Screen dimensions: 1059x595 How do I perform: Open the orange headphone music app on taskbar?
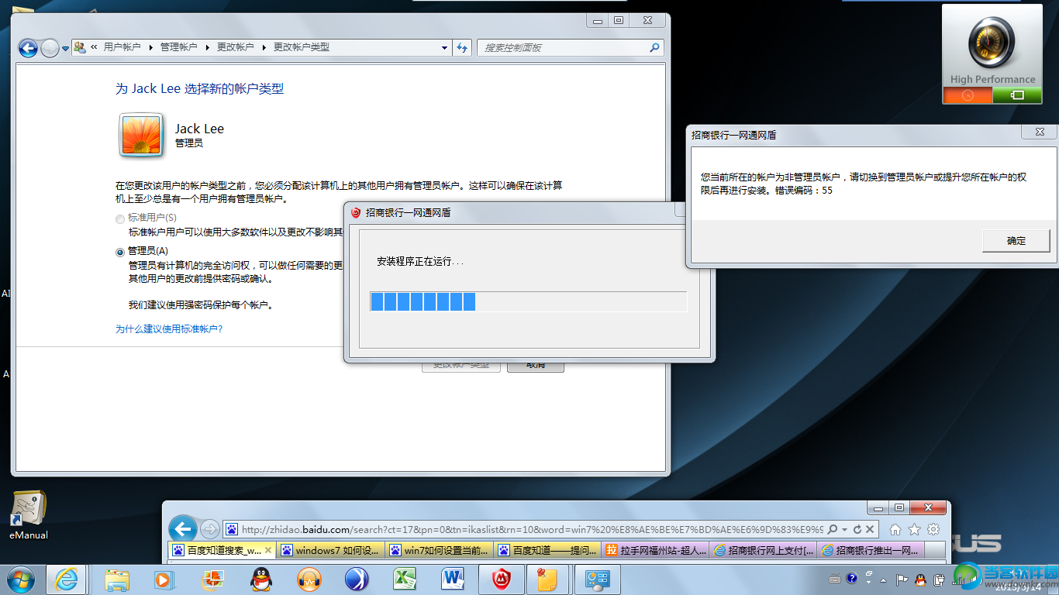(309, 580)
